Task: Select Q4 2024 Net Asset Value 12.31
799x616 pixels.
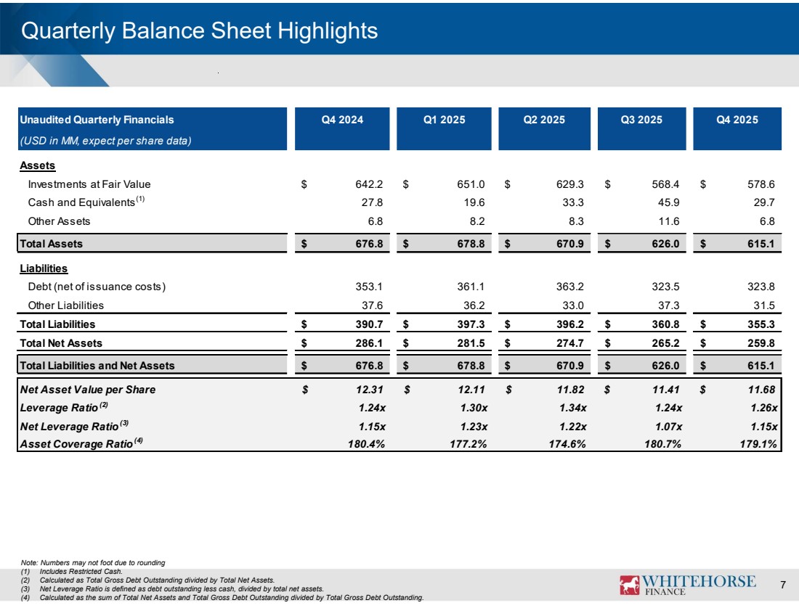Action: (x=370, y=390)
